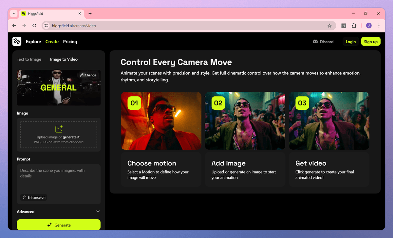Click the Higgsfield logo icon

[17, 41]
